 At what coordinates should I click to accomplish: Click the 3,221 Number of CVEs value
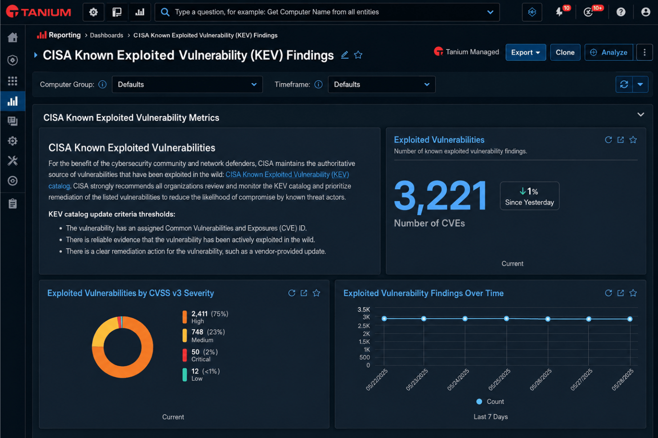point(441,195)
